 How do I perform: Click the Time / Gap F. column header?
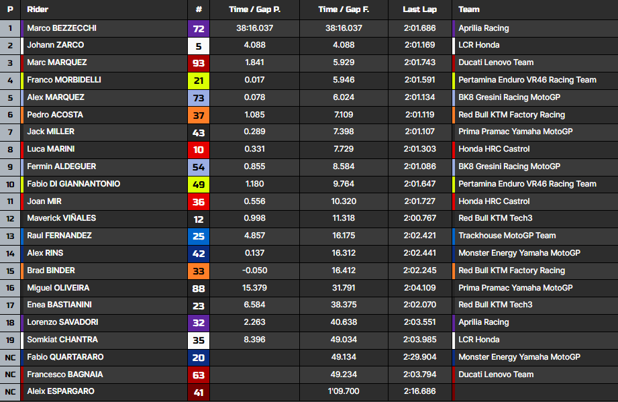pyautogui.click(x=344, y=9)
